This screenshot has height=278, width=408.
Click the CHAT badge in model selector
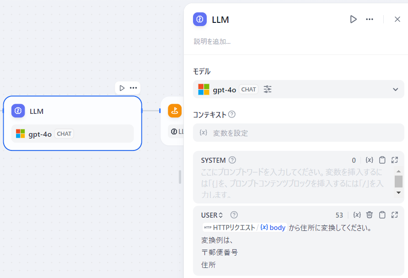pyautogui.click(x=248, y=90)
